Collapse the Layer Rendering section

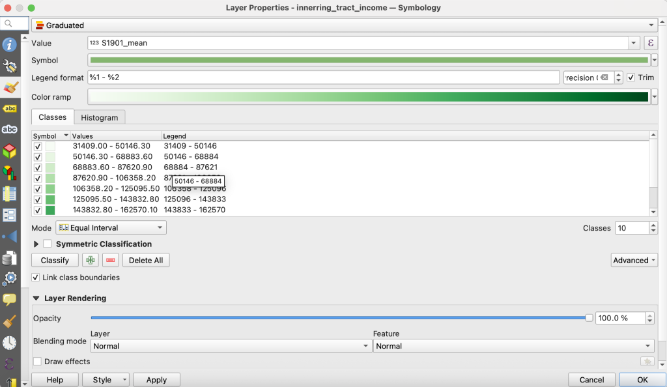36,298
